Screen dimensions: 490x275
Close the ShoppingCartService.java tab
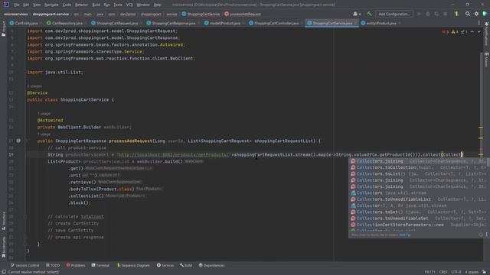pos(355,24)
